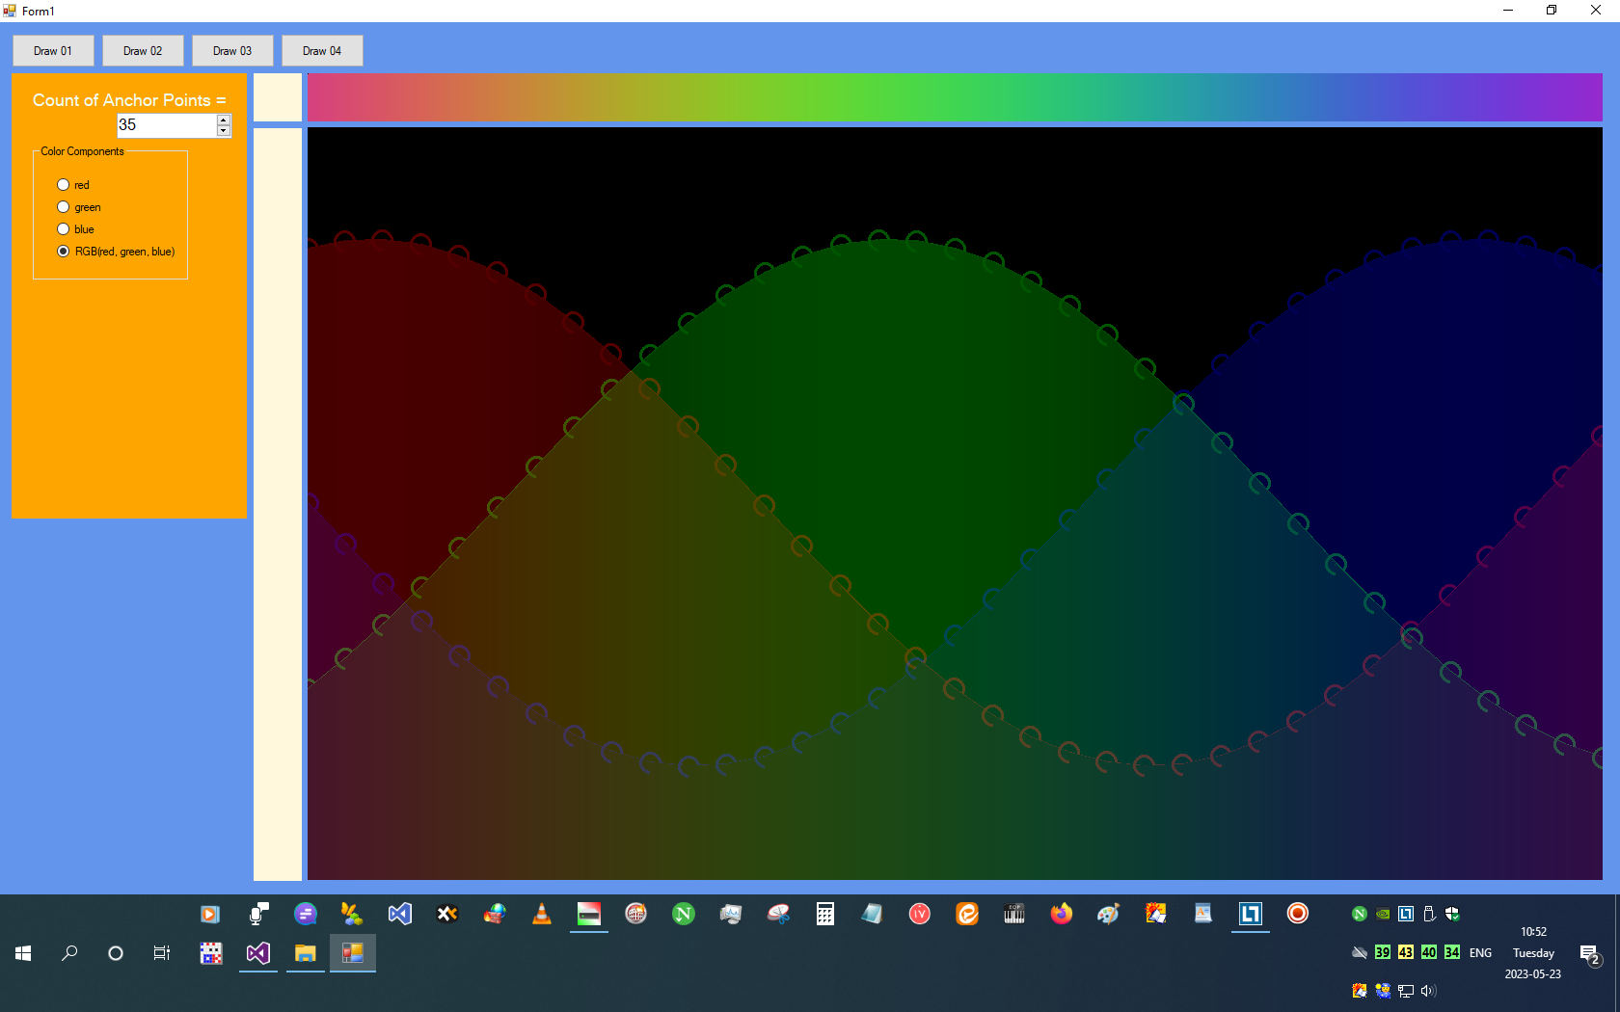Click the Draw 03 button
1620x1012 pixels.
point(232,51)
